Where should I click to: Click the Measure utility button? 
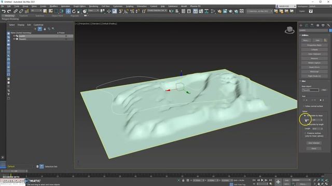pyautogui.click(x=314, y=58)
